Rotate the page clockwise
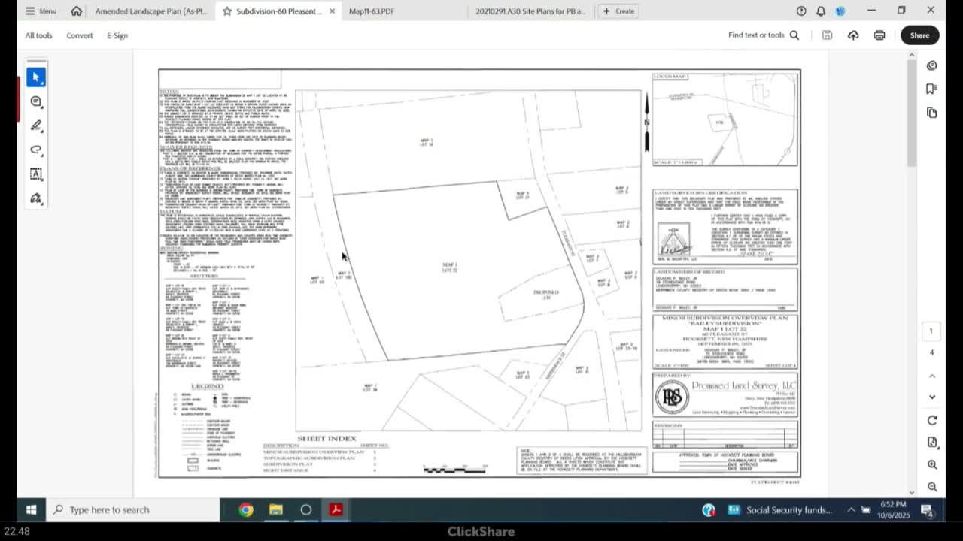The image size is (963, 541). pyautogui.click(x=932, y=420)
